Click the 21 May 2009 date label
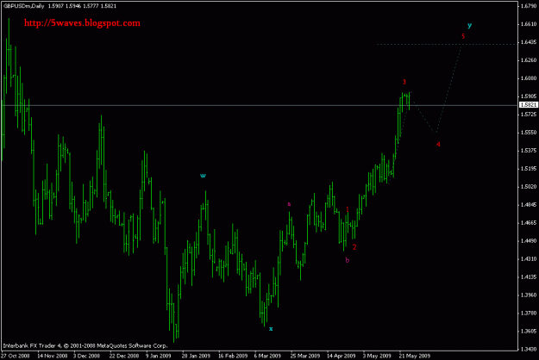Image resolution: width=539 pixels, height=360 pixels. point(415,356)
